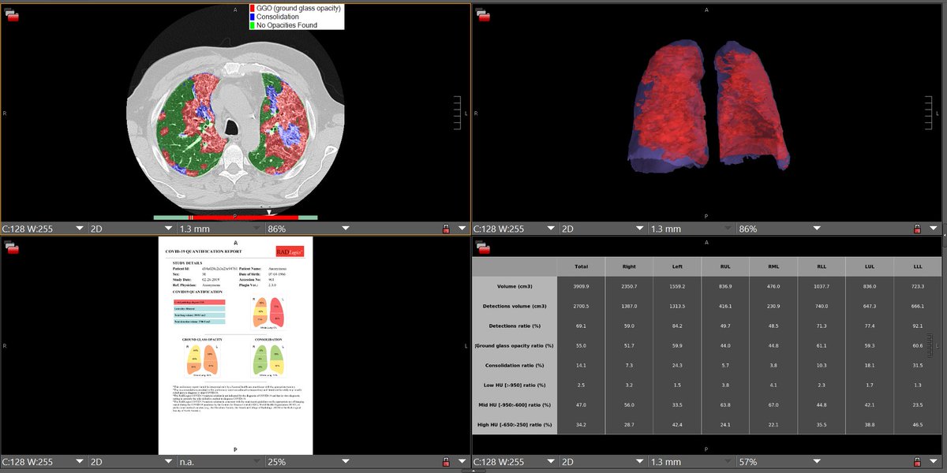Click total detections volume cell 2700.5
The image size is (947, 473).
point(582,306)
